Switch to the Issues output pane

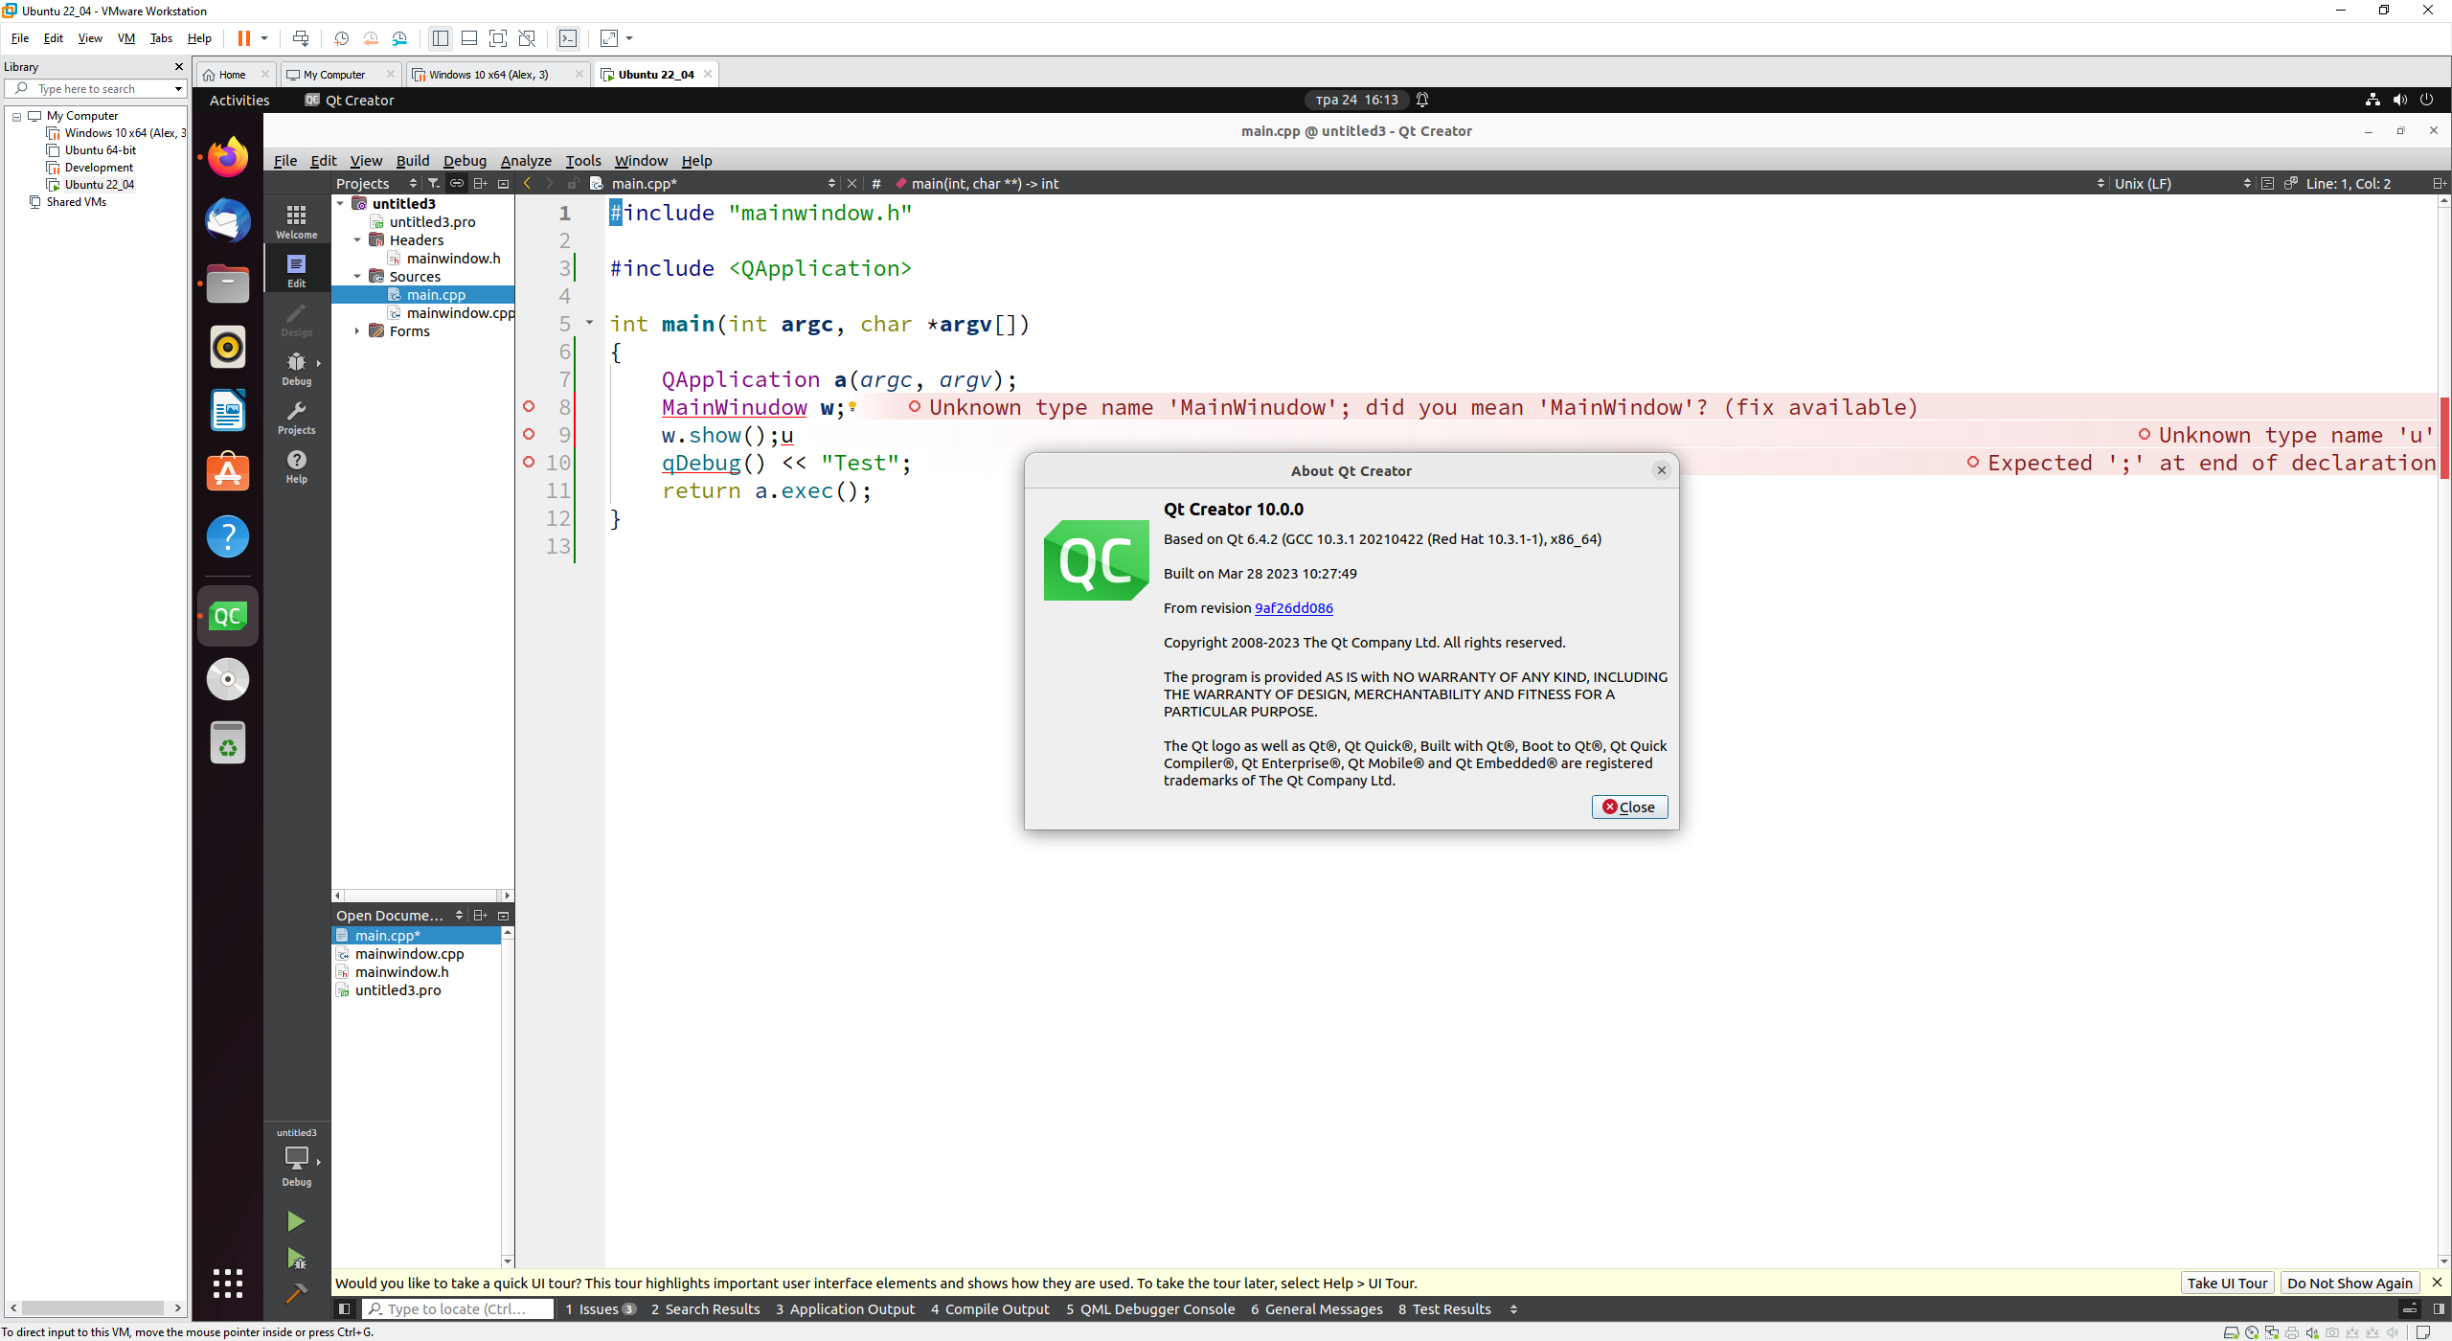coord(600,1308)
